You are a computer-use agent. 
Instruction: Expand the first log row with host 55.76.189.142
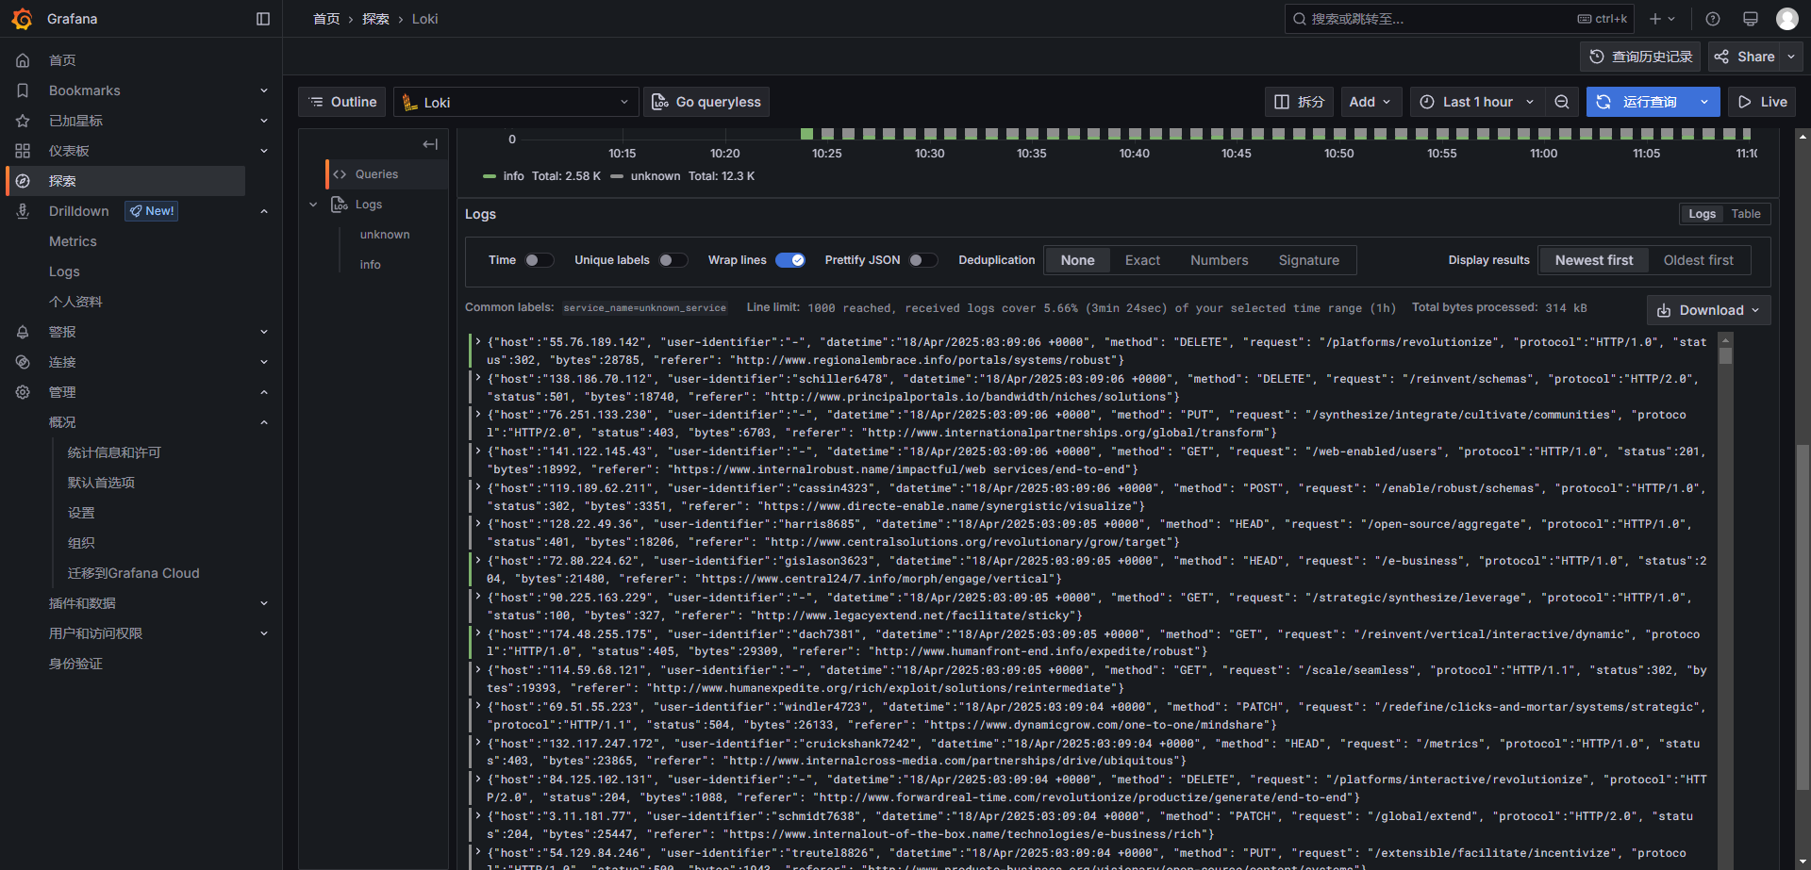click(478, 342)
